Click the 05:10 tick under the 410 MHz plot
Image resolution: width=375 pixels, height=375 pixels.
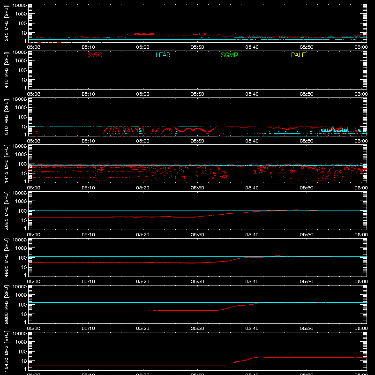tap(88, 94)
